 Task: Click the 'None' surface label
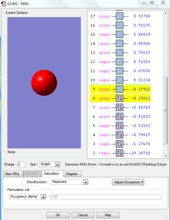[11, 152]
